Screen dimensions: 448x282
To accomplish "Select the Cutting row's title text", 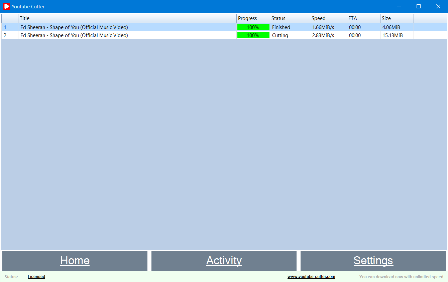I will (x=74, y=35).
